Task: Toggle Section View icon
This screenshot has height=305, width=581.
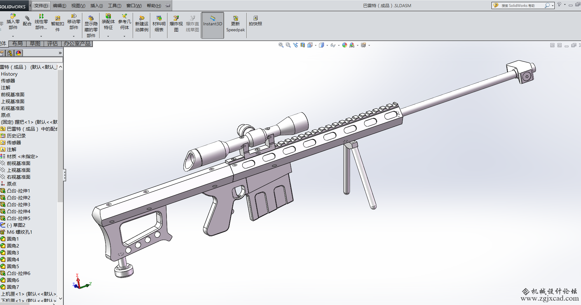Action: pyautogui.click(x=303, y=45)
